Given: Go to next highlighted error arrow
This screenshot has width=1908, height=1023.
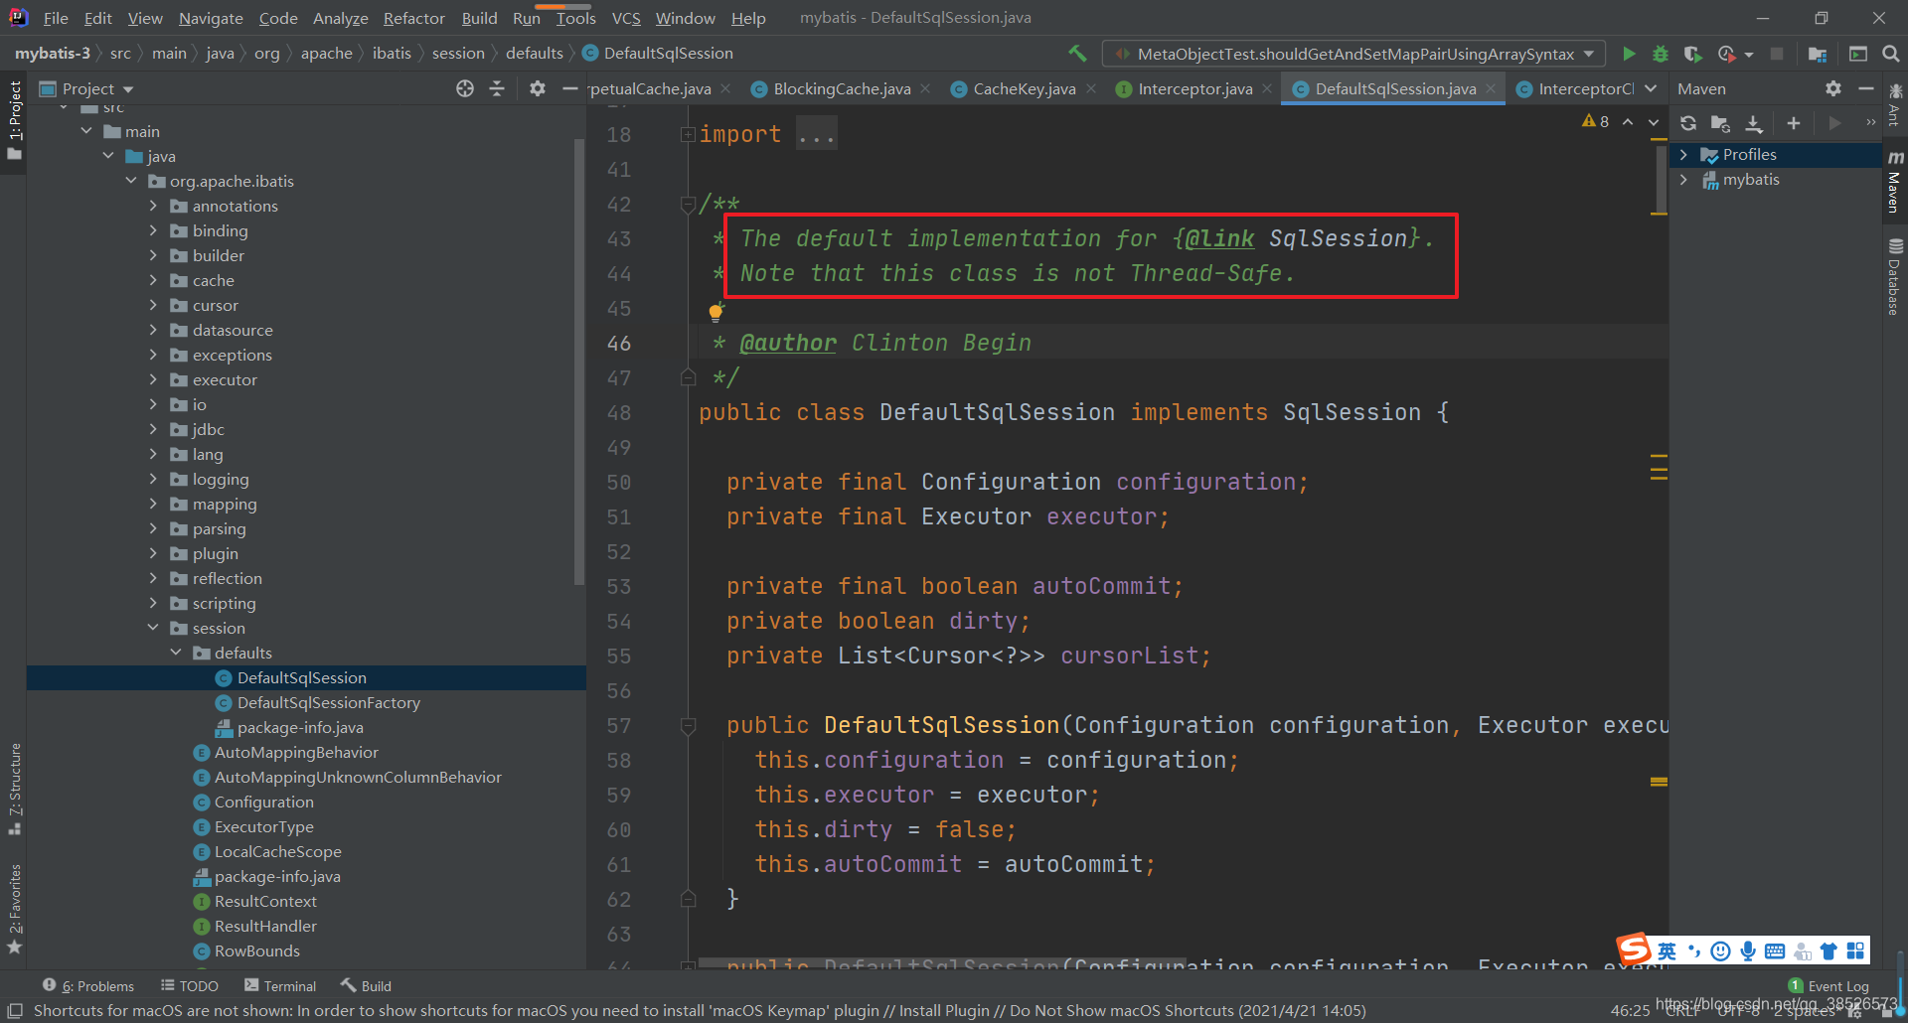Looking at the screenshot, I should click(1654, 121).
